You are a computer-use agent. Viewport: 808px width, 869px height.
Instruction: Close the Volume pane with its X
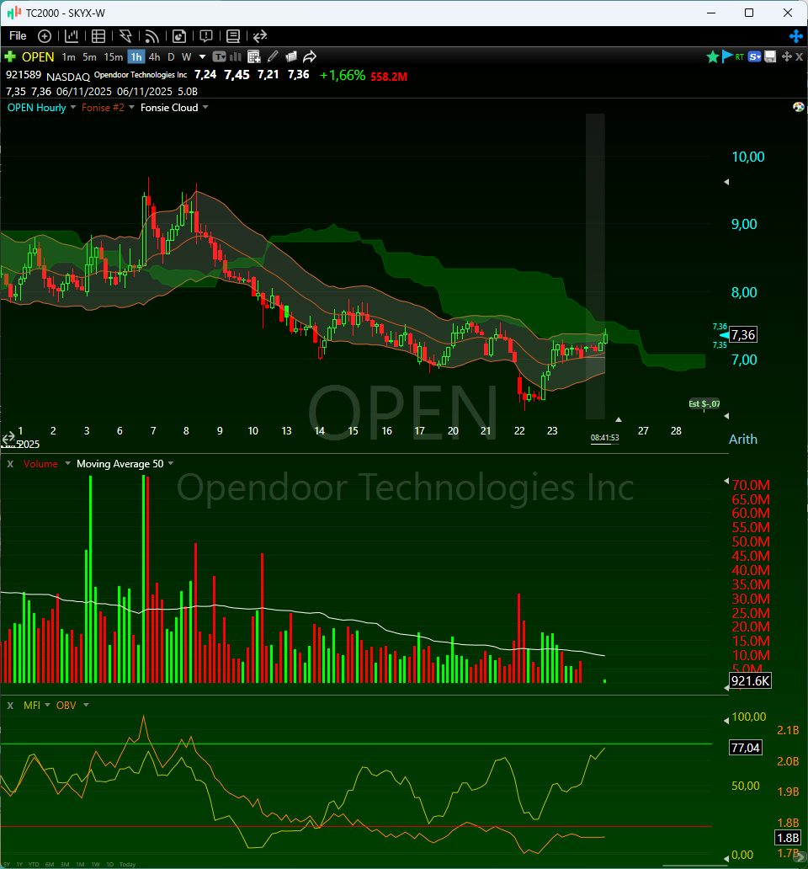click(x=10, y=464)
